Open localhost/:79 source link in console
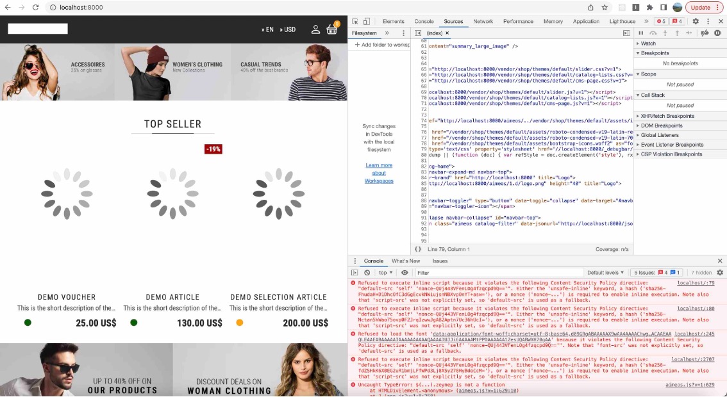This screenshot has height=397, width=727. 696,282
